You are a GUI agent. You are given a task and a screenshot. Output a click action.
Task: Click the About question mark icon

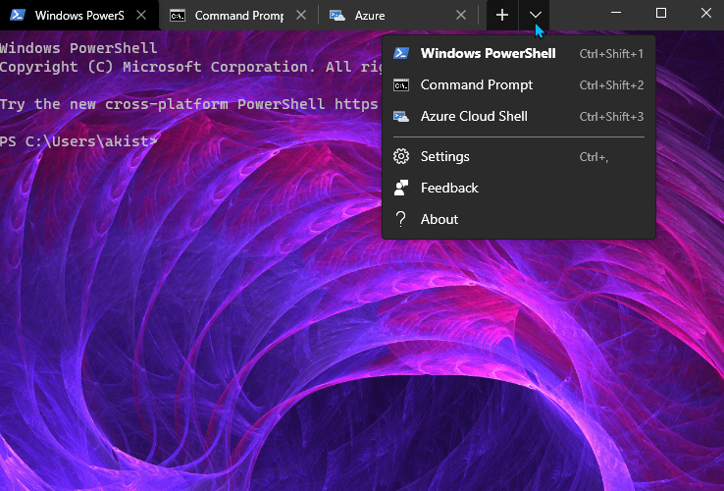401,219
